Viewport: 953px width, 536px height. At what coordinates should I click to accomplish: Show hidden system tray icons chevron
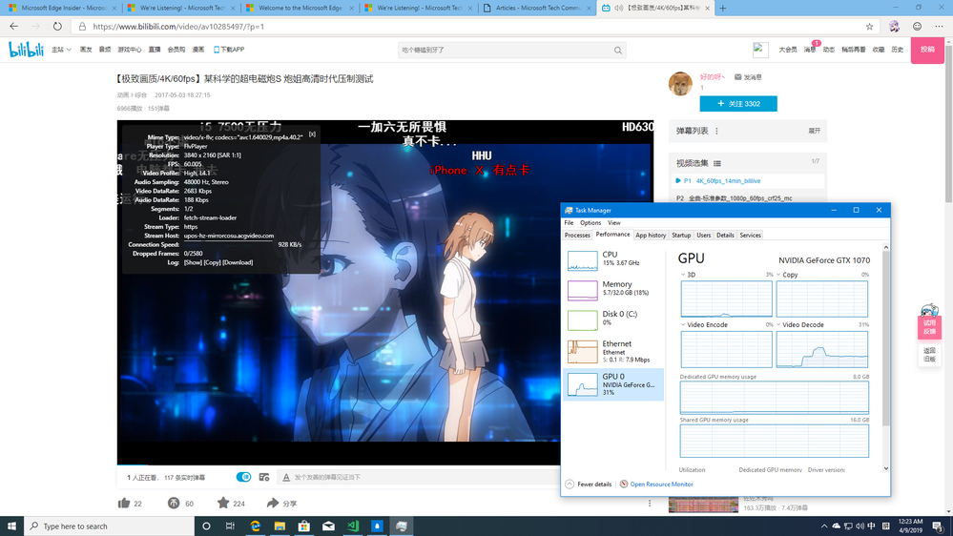[824, 526]
